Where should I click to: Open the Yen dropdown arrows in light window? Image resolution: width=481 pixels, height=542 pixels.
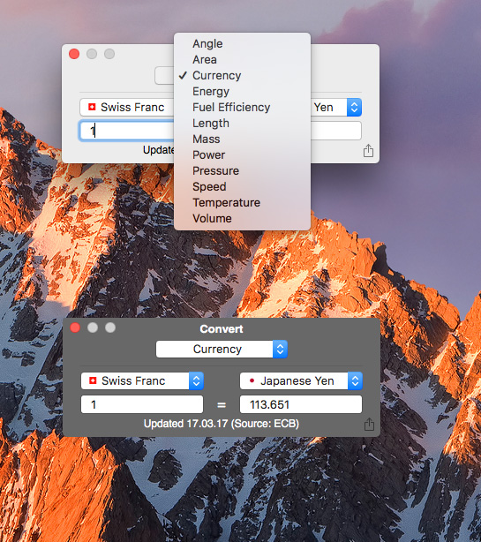354,107
